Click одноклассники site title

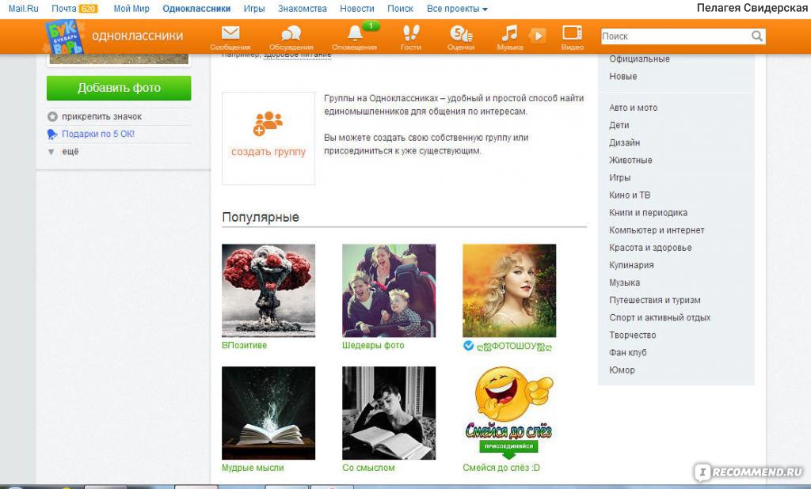coord(138,36)
